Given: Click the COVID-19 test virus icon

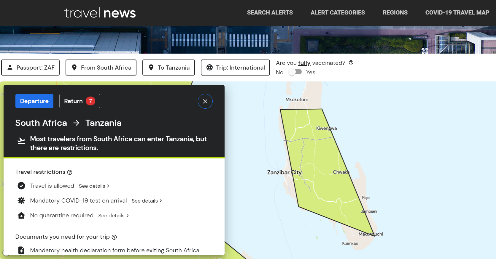Looking at the screenshot, I should (21, 200).
